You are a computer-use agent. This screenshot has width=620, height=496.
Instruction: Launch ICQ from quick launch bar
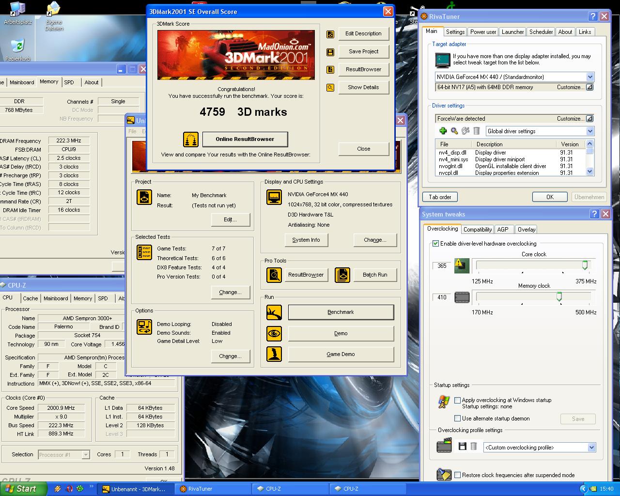point(79,489)
